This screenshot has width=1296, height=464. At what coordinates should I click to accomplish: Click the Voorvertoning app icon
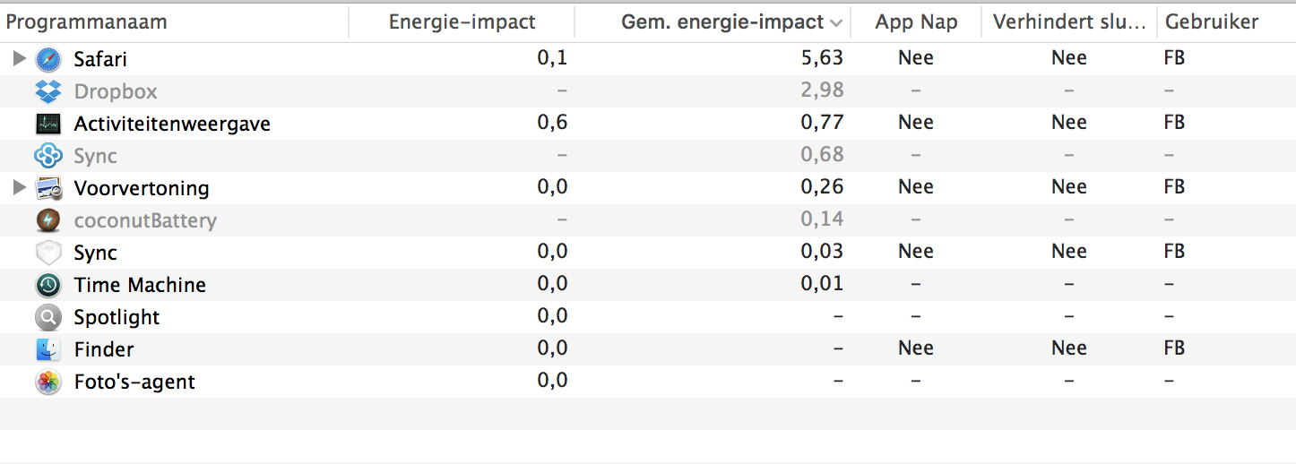[48, 189]
